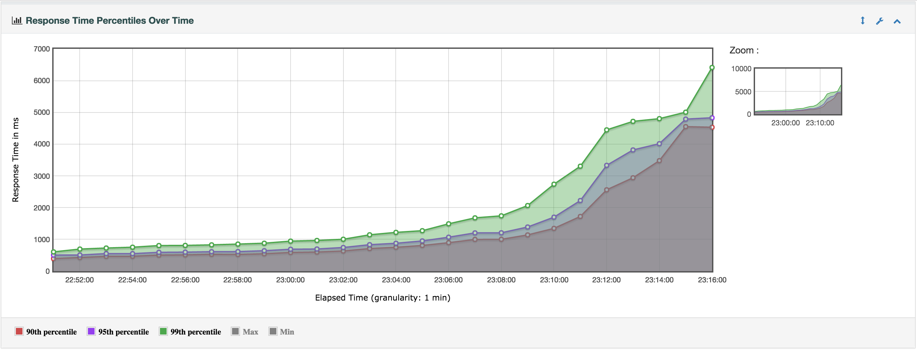
Task: Click the chart title text
Action: [x=109, y=20]
